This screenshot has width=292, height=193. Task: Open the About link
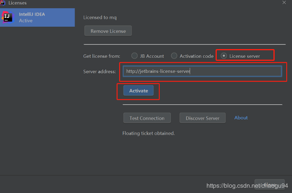[241, 118]
